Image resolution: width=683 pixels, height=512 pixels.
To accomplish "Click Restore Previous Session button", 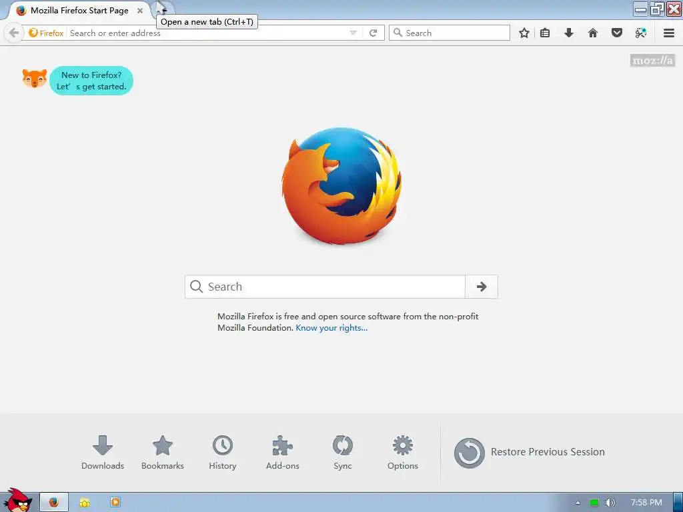I will tap(529, 453).
